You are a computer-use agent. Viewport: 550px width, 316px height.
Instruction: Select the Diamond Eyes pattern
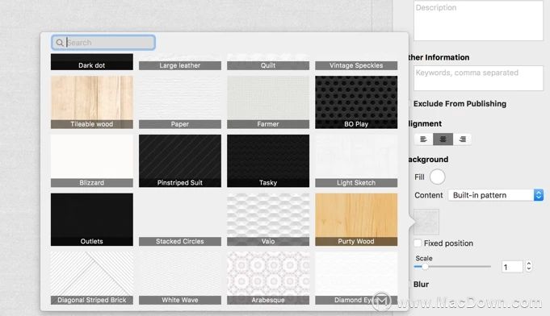[356, 278]
